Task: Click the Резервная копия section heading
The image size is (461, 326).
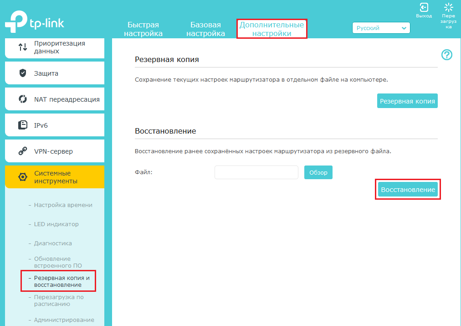Action: pyautogui.click(x=167, y=59)
